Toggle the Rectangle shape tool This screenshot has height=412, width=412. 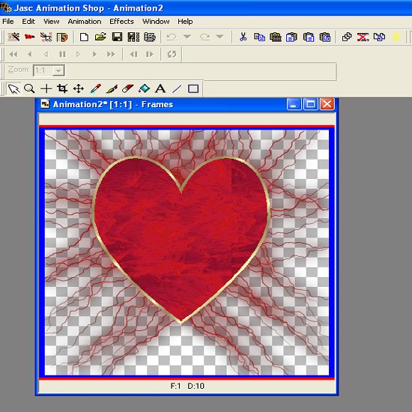(x=193, y=88)
